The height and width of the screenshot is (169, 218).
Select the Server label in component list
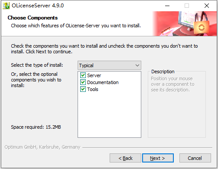(x=94, y=75)
